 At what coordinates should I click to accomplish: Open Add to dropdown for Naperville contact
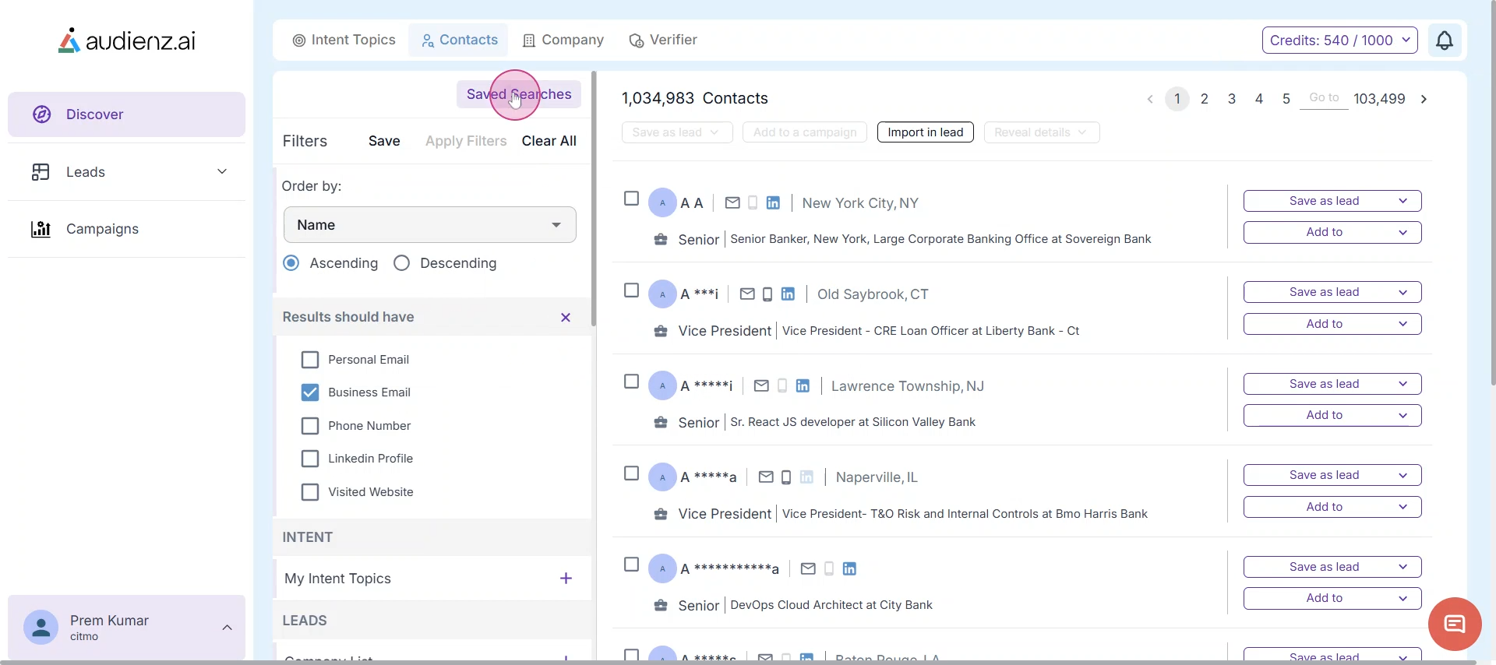1332,507
